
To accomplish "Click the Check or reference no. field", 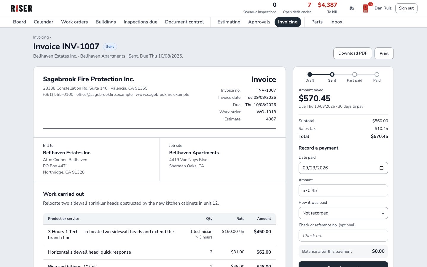I will [343, 236].
